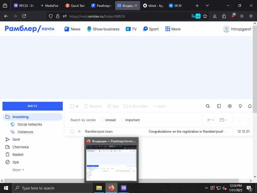Image resolution: width=257 pixels, height=193 pixels.
Task: Open the extensions puzzle icon
Action: tap(224, 16)
